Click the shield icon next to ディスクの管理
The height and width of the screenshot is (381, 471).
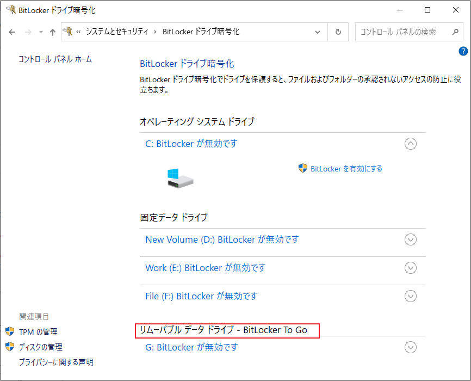coord(9,347)
